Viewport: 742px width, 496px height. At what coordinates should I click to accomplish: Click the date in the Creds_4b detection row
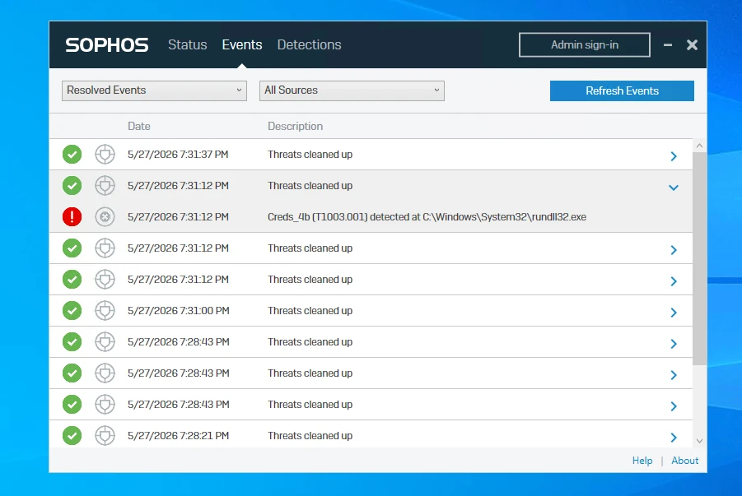pyautogui.click(x=178, y=216)
